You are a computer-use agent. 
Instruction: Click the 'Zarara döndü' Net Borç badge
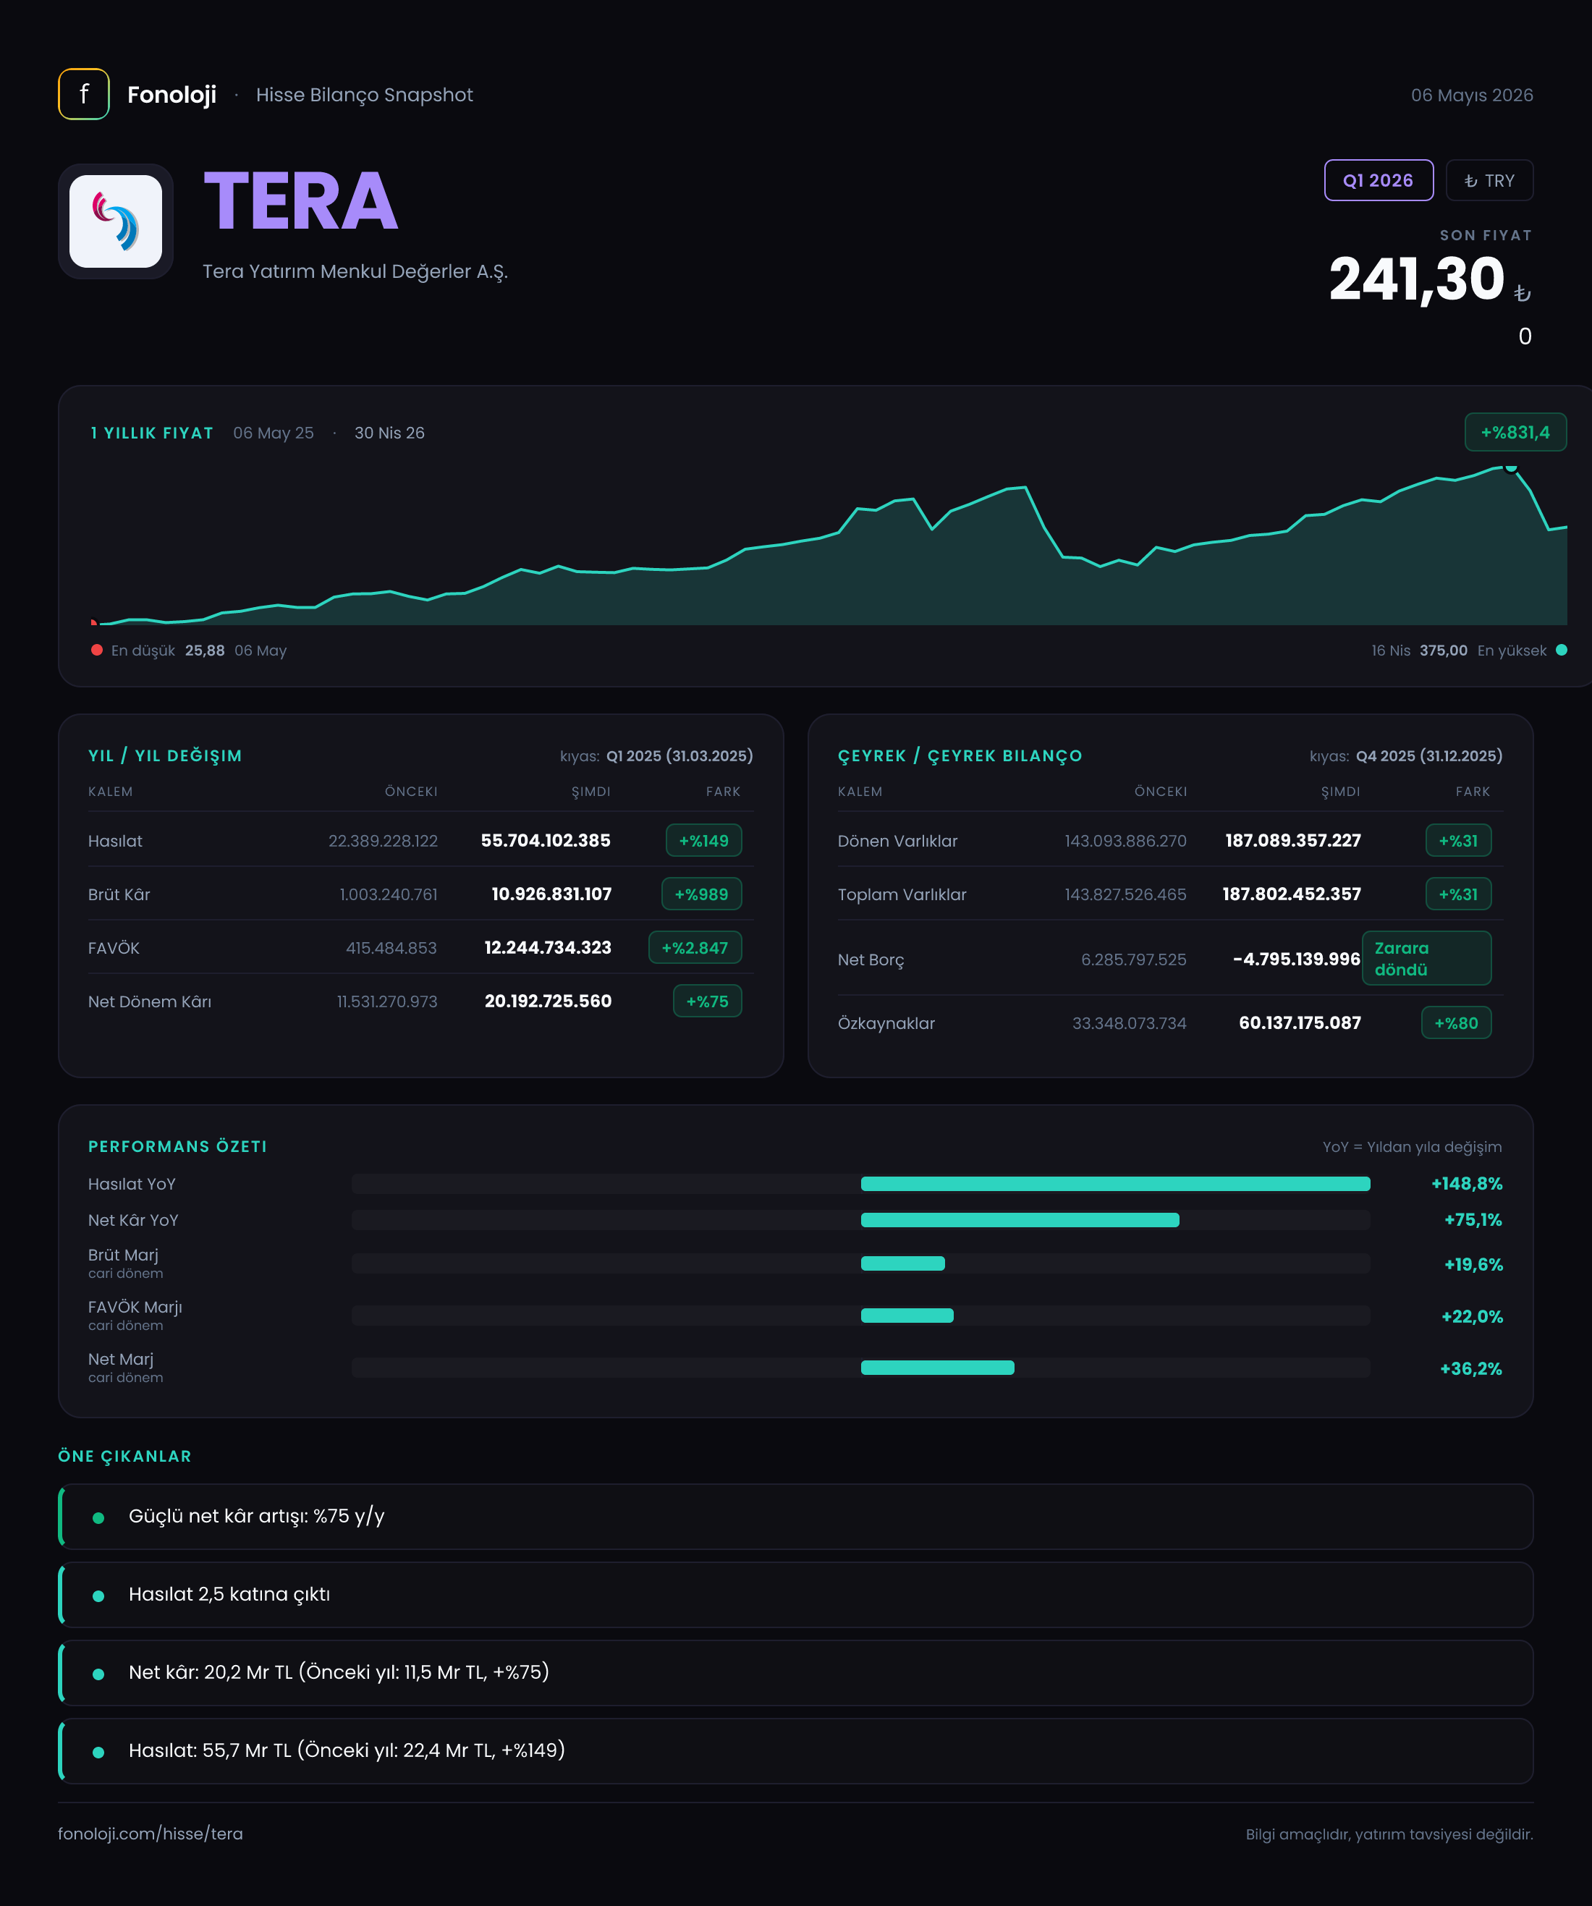pos(1427,959)
